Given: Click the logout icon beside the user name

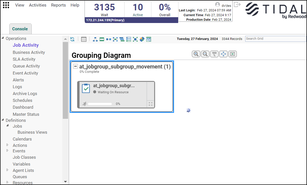Looking at the screenshot, I should coord(237,5).
